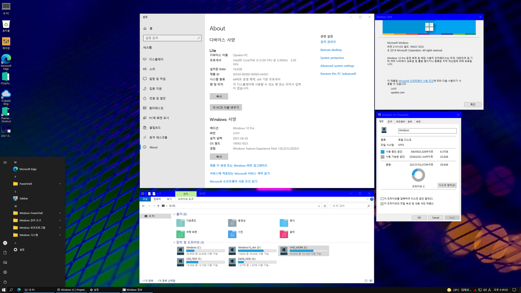
Task: Click the taskbar search magnifier icon
Action: (x=11, y=290)
